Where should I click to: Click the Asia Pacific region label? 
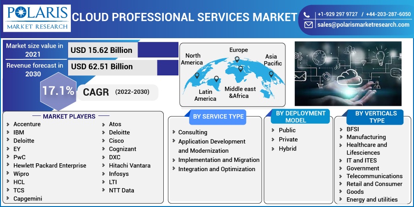273,60
